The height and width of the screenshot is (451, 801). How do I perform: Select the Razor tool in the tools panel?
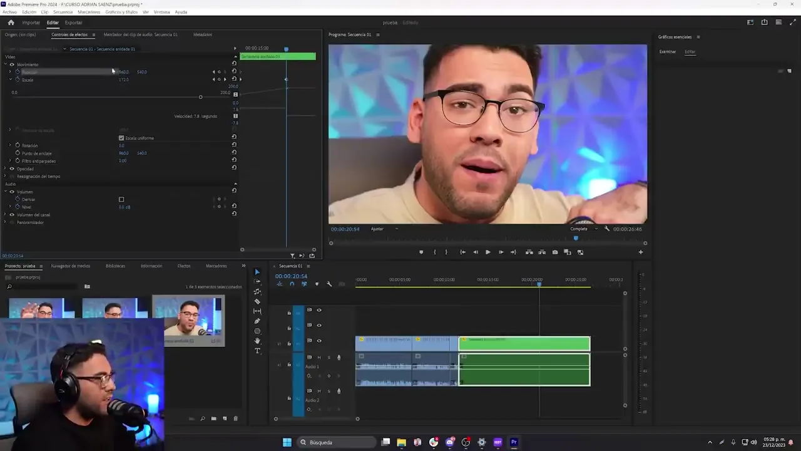pyautogui.click(x=257, y=301)
